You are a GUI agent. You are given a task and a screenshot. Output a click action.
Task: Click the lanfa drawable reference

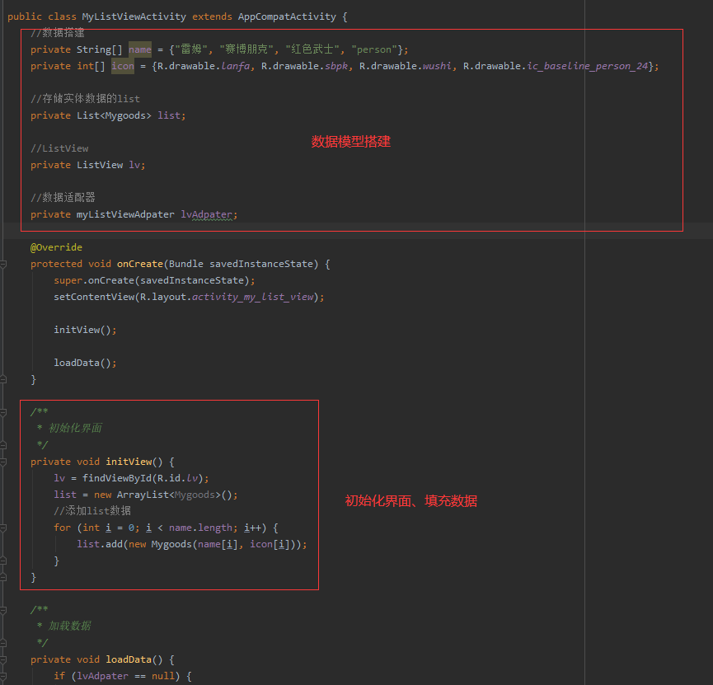(235, 67)
